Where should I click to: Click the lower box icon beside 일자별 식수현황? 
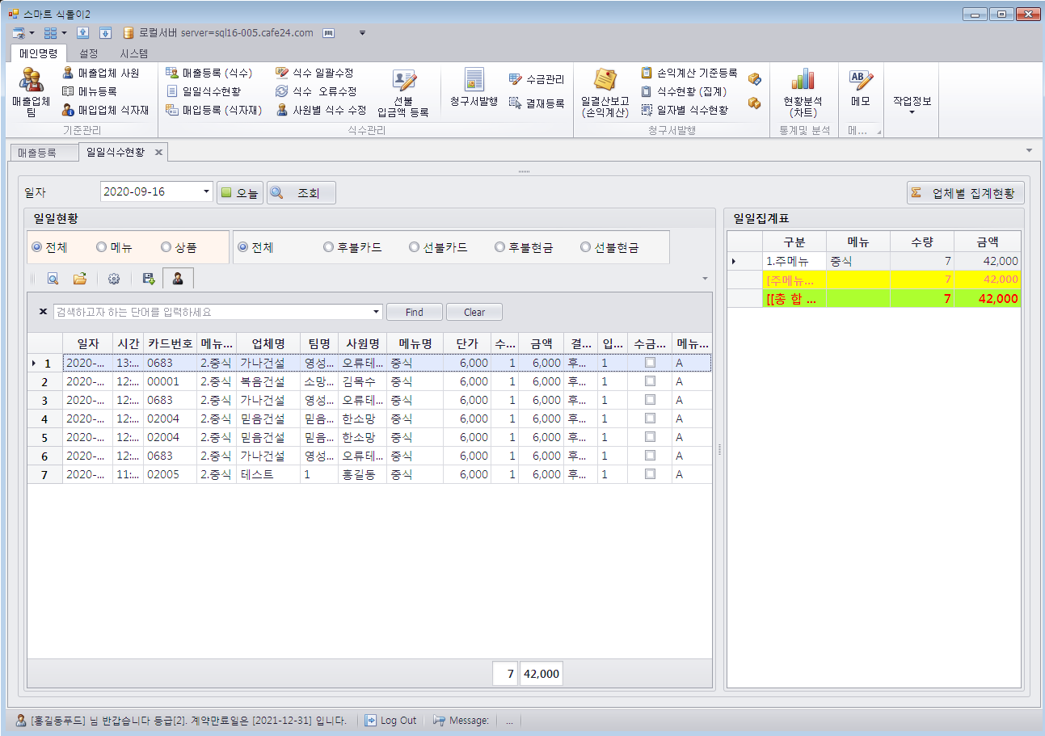point(754,103)
